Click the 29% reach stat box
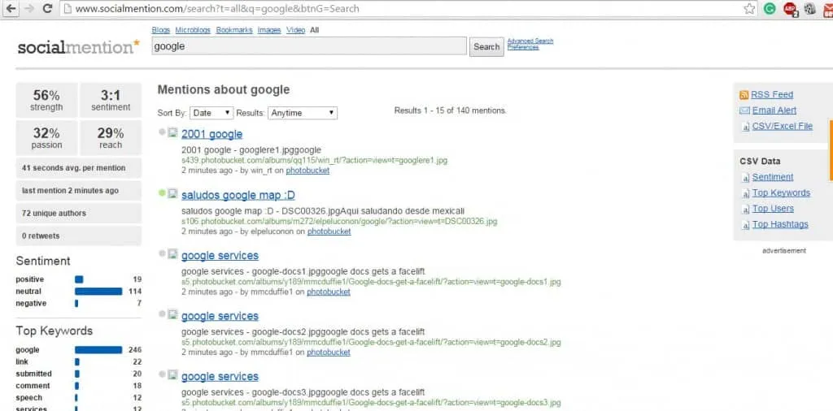Screen dimensions: 833x411 [111, 138]
